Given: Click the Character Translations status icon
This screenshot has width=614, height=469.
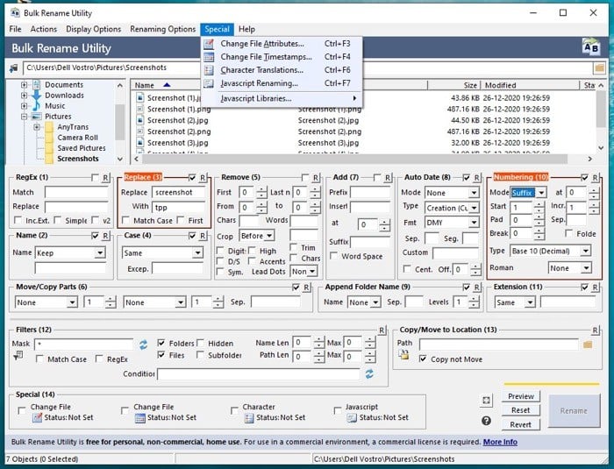Looking at the screenshot, I should pyautogui.click(x=249, y=417).
